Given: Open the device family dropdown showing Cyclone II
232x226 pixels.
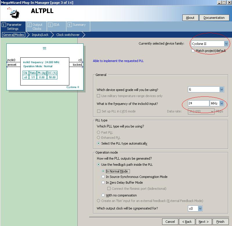Looking at the screenshot, I should coord(210,44).
